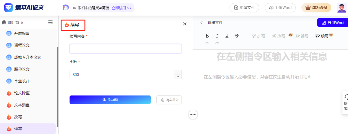
Task: Click the 导出Word button
Action: (333, 23)
